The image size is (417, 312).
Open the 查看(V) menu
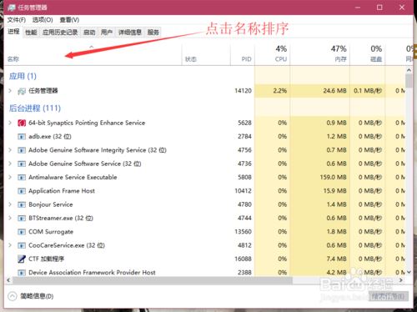pyautogui.click(x=69, y=20)
